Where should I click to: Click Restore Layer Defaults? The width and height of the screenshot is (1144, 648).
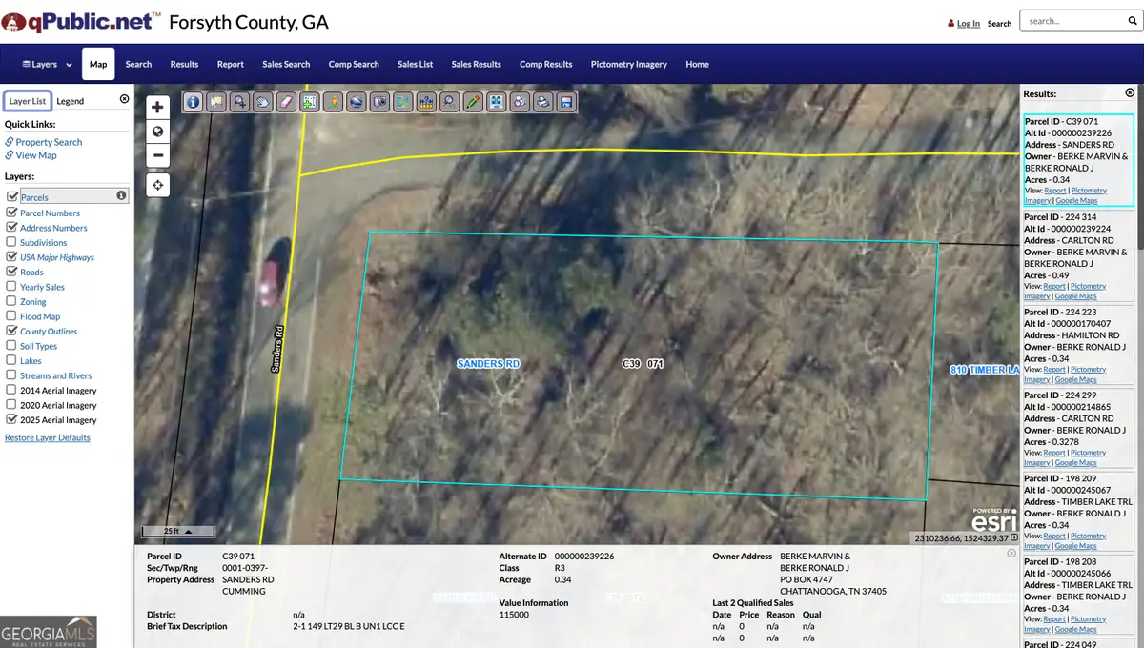pos(48,437)
